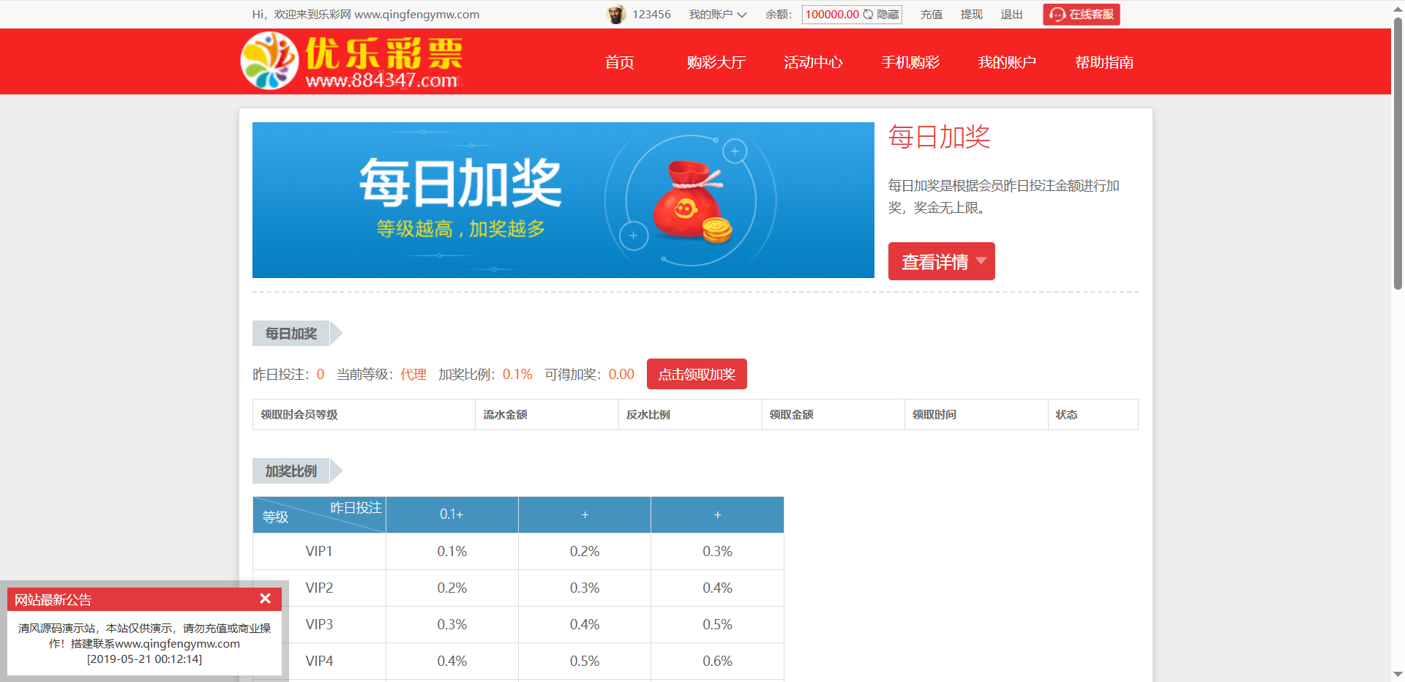The height and width of the screenshot is (682, 1405).
Task: Refresh the balance with the circular arrow icon
Action: click(x=868, y=15)
